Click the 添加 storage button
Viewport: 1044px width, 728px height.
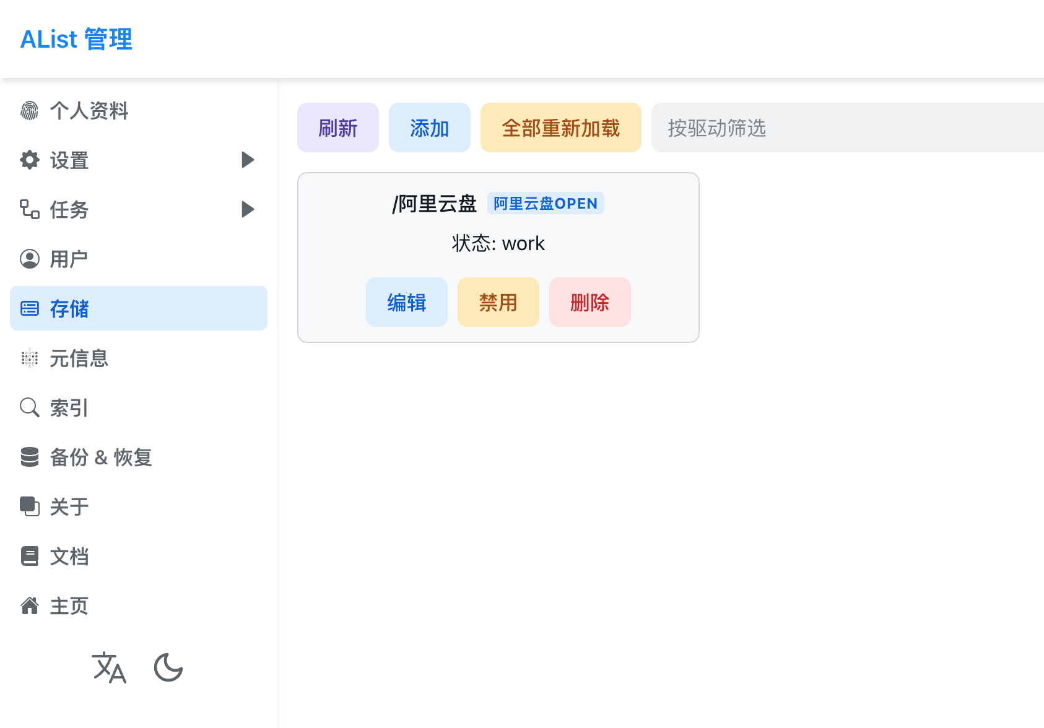tap(430, 128)
